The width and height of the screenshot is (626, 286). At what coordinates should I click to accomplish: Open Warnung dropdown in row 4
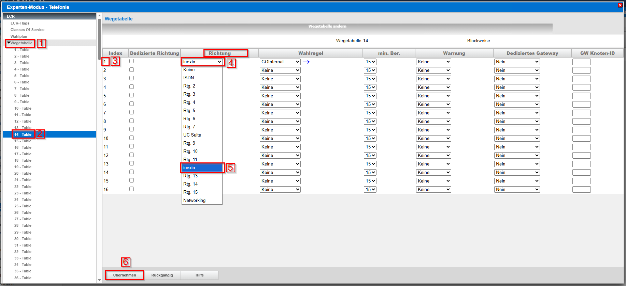[x=433, y=88]
